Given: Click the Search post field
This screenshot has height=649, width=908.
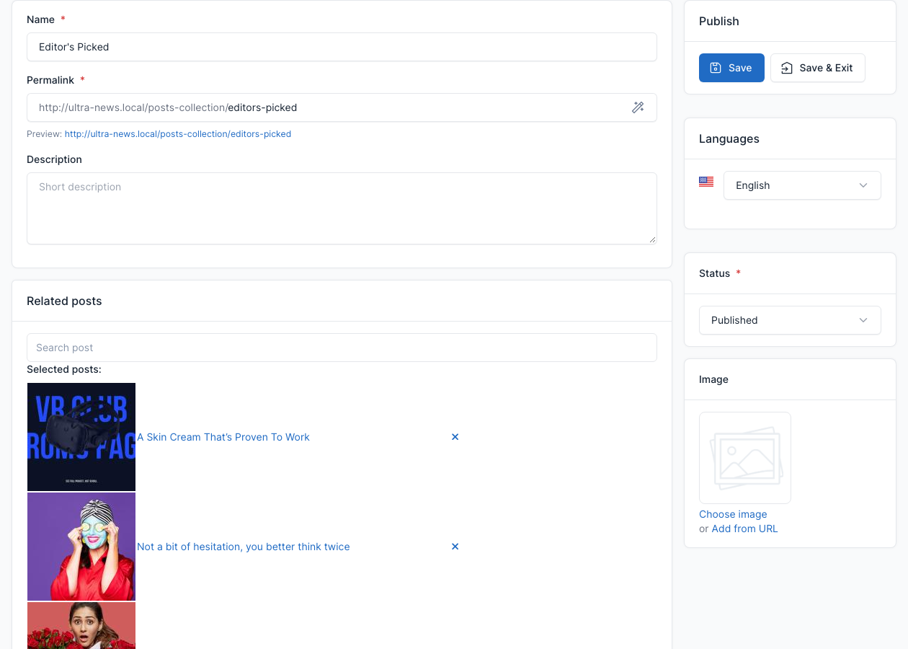Looking at the screenshot, I should pos(342,348).
